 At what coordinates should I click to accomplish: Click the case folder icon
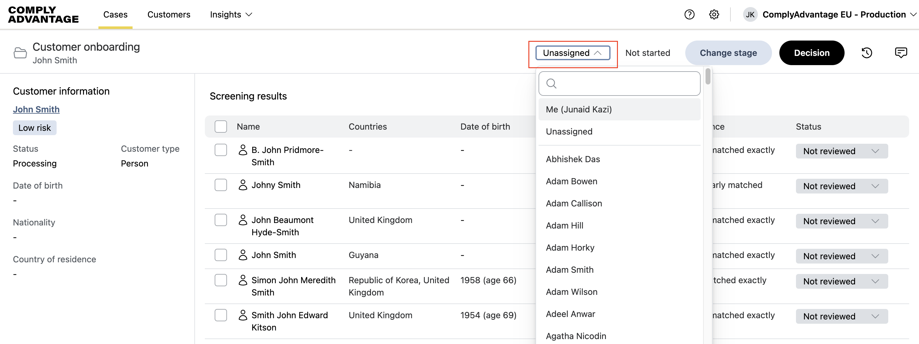point(20,53)
